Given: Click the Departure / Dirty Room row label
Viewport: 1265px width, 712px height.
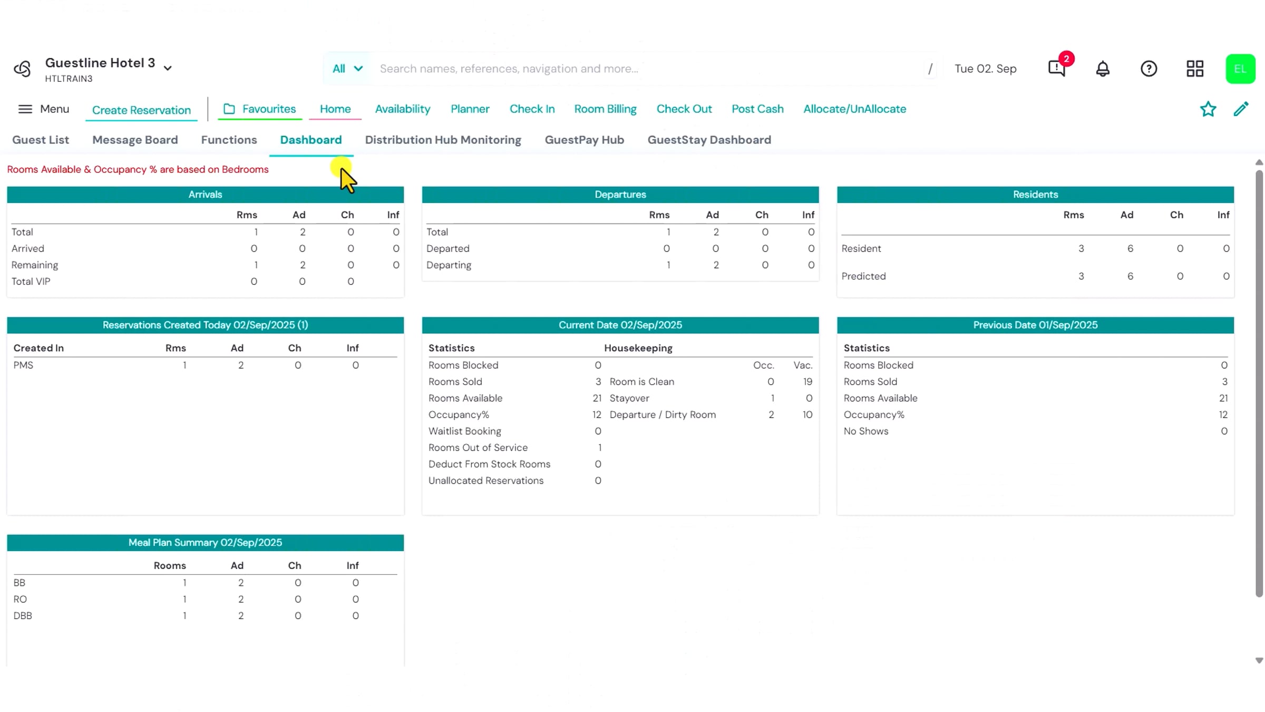Looking at the screenshot, I should [663, 415].
